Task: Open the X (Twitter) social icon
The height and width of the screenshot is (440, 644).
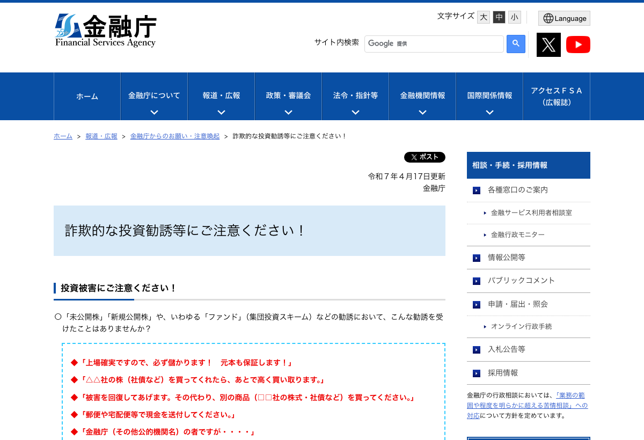Action: pos(548,45)
